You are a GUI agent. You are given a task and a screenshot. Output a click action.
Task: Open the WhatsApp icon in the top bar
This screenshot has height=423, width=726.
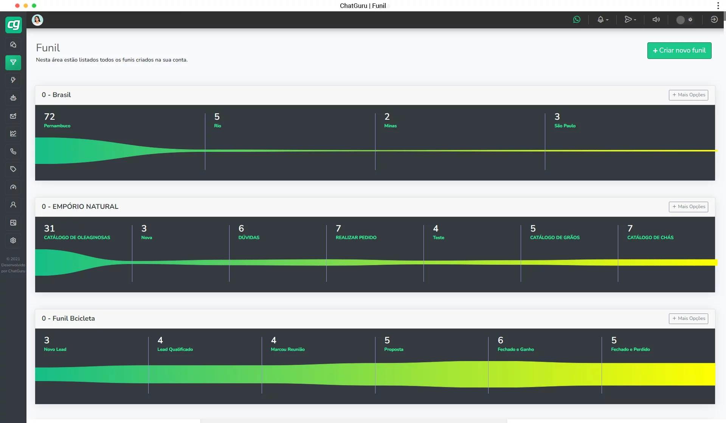pyautogui.click(x=577, y=19)
